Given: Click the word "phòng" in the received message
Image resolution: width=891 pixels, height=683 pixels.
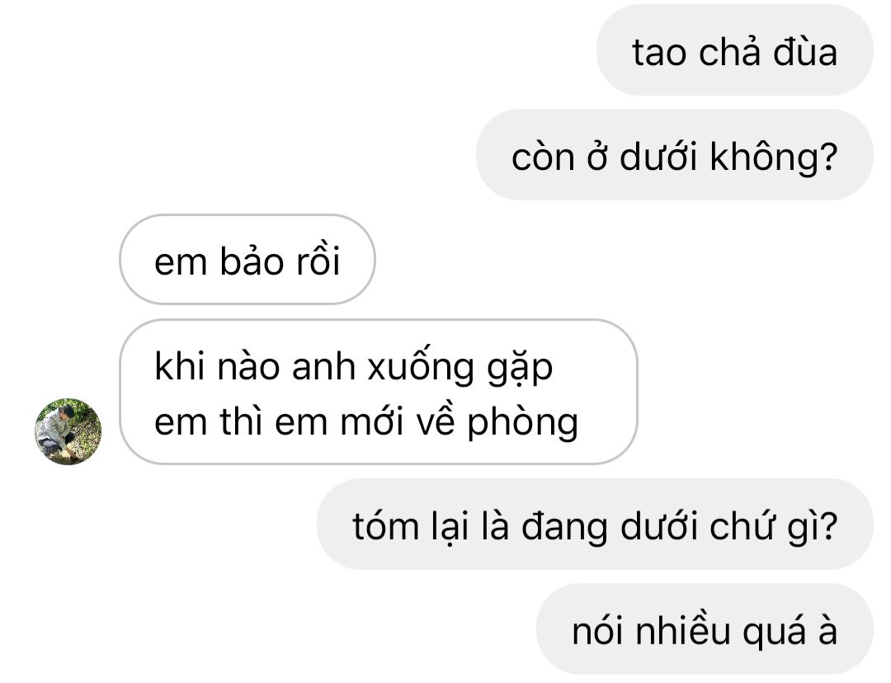Looking at the screenshot, I should pos(522,424).
